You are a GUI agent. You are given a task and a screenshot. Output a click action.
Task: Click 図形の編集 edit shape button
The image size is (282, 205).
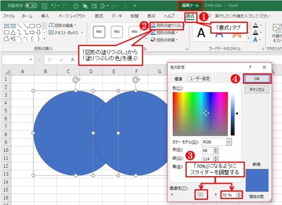click(x=63, y=25)
